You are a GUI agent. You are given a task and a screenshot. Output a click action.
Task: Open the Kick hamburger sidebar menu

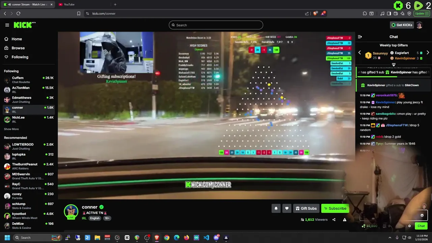coord(7,25)
